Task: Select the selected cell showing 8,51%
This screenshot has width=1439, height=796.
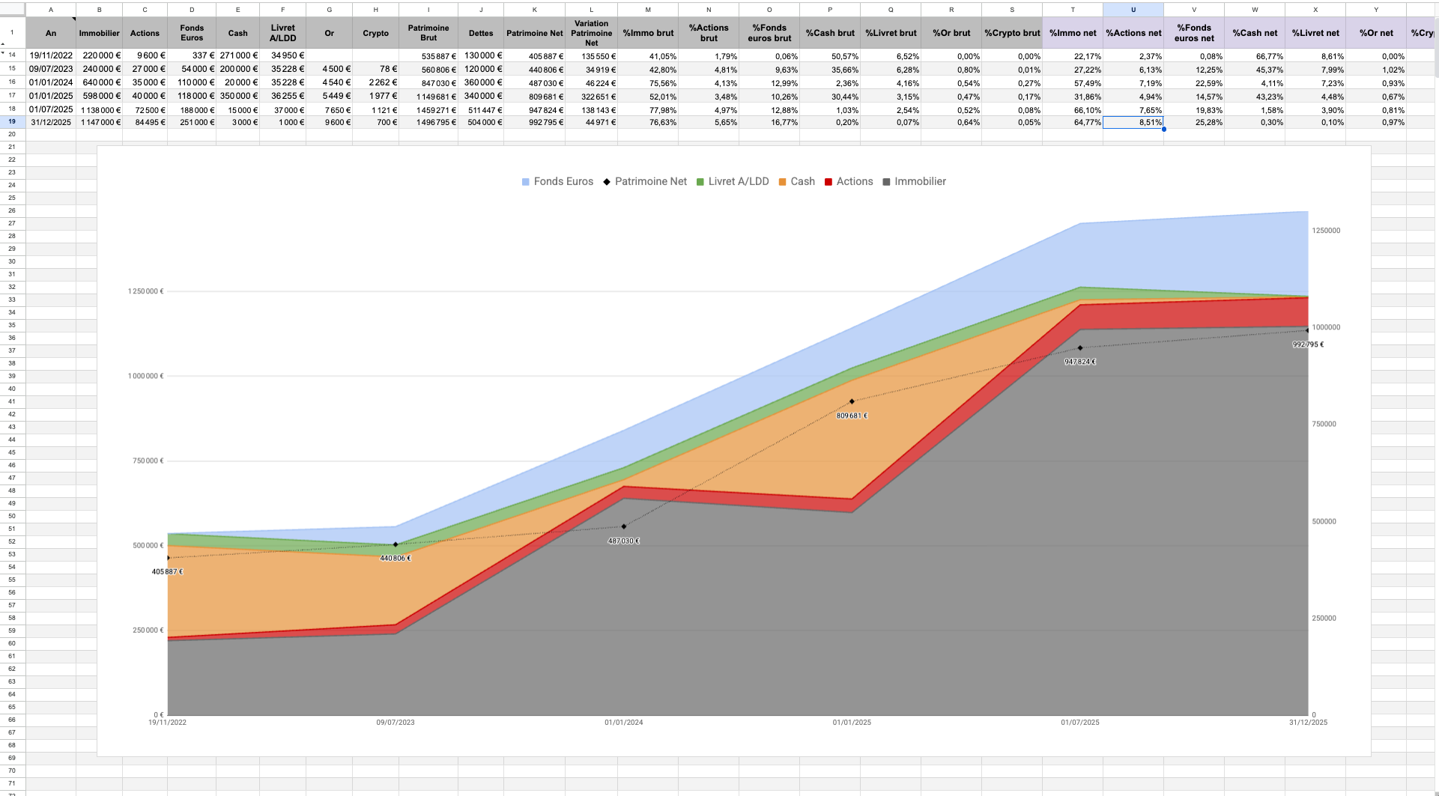Action: tap(1133, 123)
